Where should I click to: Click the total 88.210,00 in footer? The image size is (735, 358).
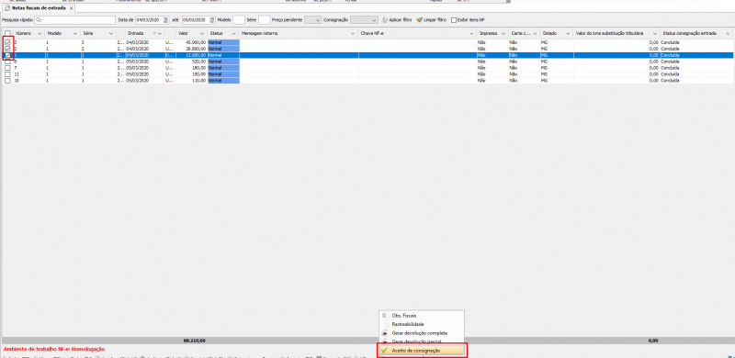coord(196,341)
